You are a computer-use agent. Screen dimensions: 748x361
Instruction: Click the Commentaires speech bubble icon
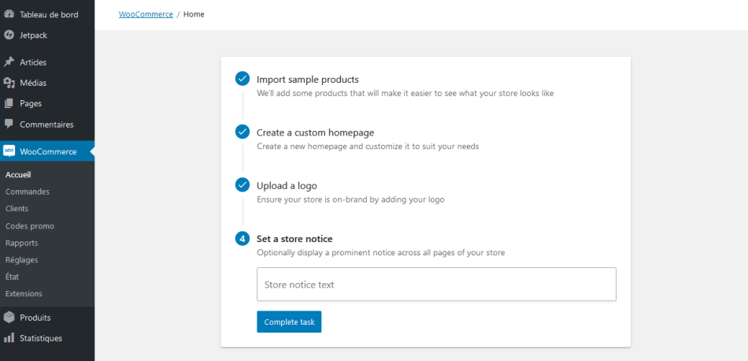[x=9, y=125]
